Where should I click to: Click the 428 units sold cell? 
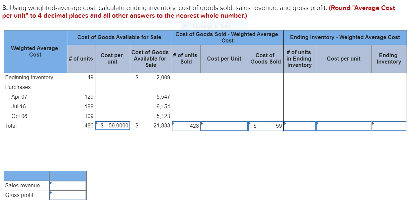pos(186,126)
